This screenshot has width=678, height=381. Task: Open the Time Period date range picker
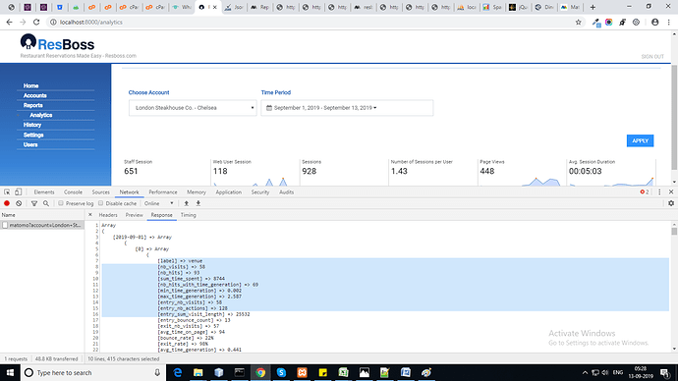(x=347, y=108)
